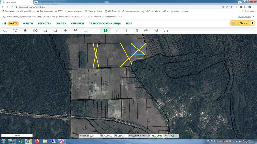Select the zoom in magnifier tool
This screenshot has height=144, width=257.
[x=45, y=31]
